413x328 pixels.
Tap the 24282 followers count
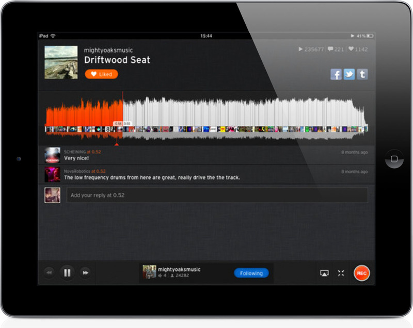tap(180, 276)
